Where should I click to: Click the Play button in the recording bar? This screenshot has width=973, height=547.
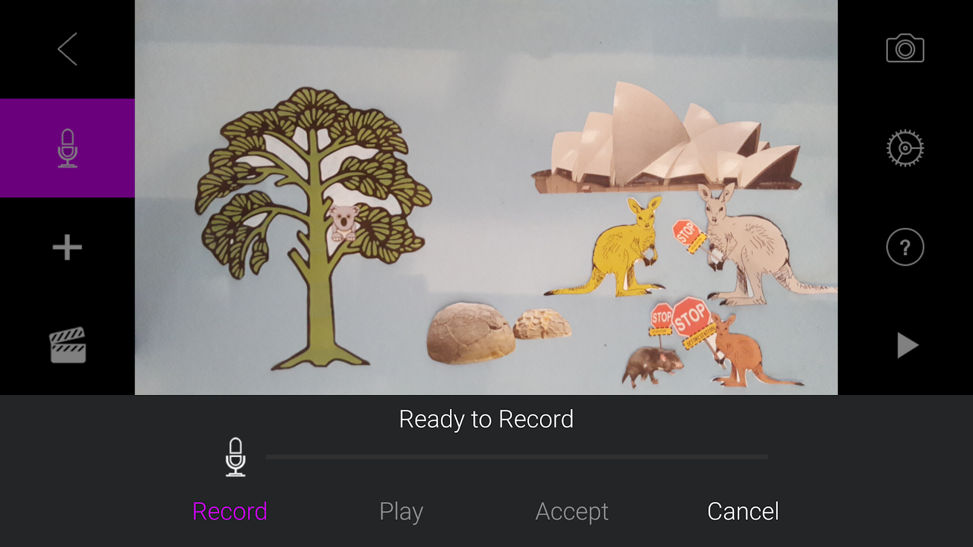pos(401,512)
